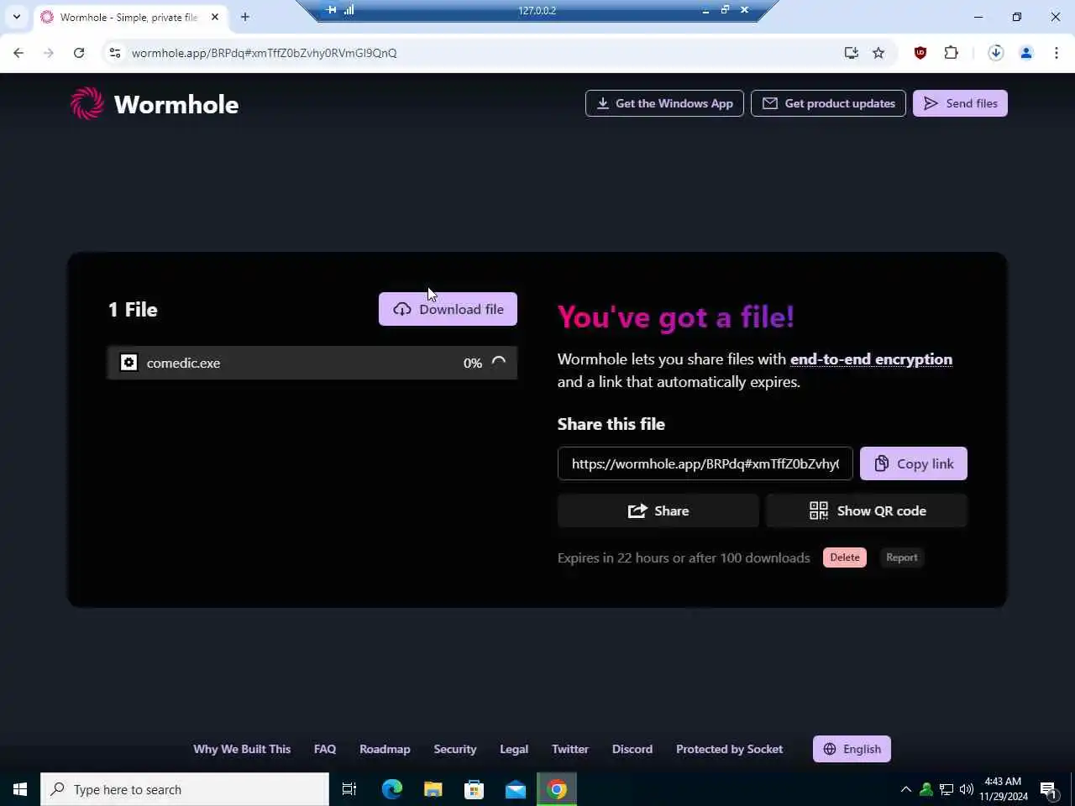This screenshot has width=1075, height=806.
Task: Bookmark this page with the star icon
Action: pos(878,53)
